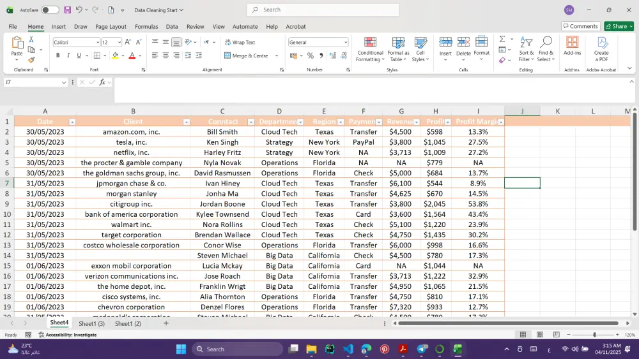Screen dimensions: 639x359
Task: Open the Date column filter dropdown
Action: (72, 122)
